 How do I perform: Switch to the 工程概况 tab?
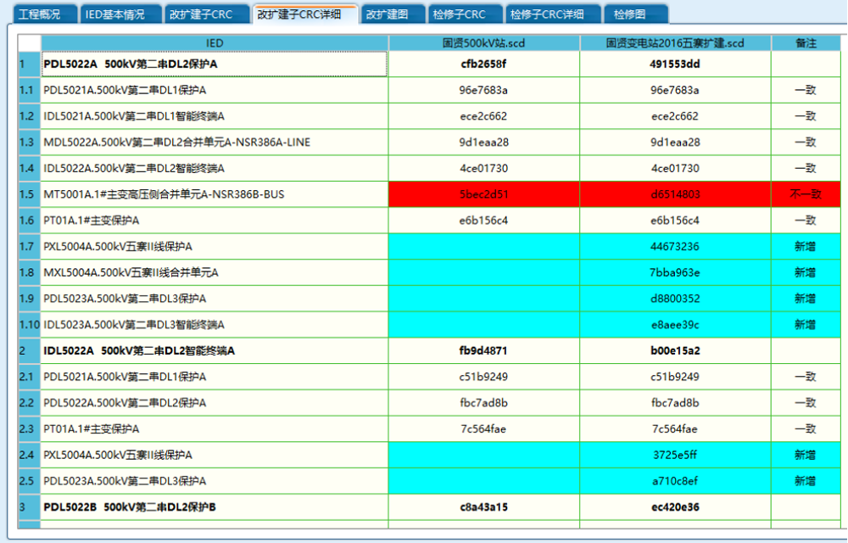39,14
